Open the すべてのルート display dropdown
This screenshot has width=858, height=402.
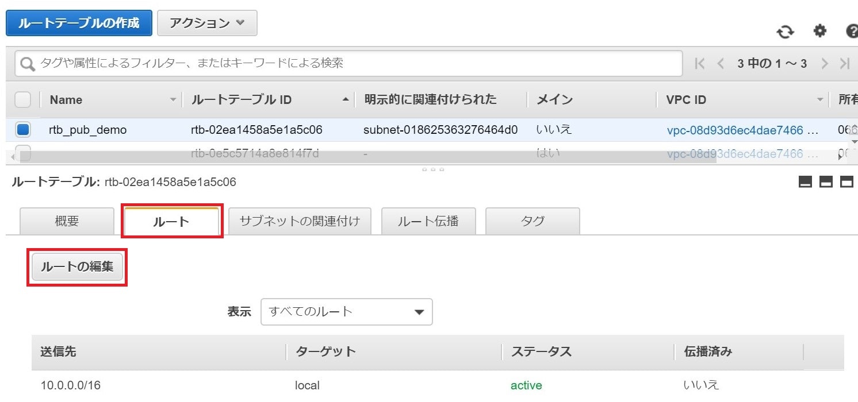346,312
